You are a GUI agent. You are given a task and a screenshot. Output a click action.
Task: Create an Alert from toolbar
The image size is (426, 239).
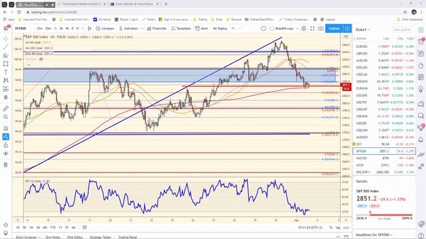click(x=202, y=29)
